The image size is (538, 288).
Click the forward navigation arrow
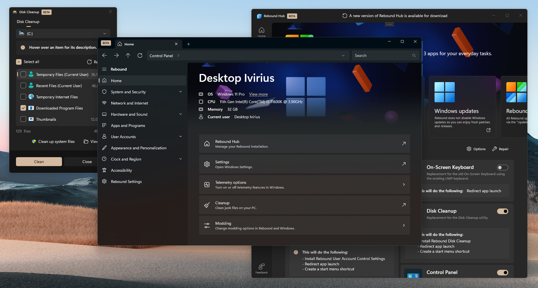pyautogui.click(x=116, y=55)
